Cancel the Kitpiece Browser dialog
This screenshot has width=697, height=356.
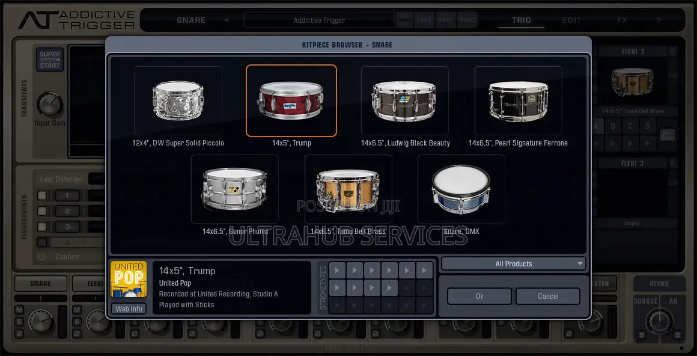pyautogui.click(x=548, y=296)
